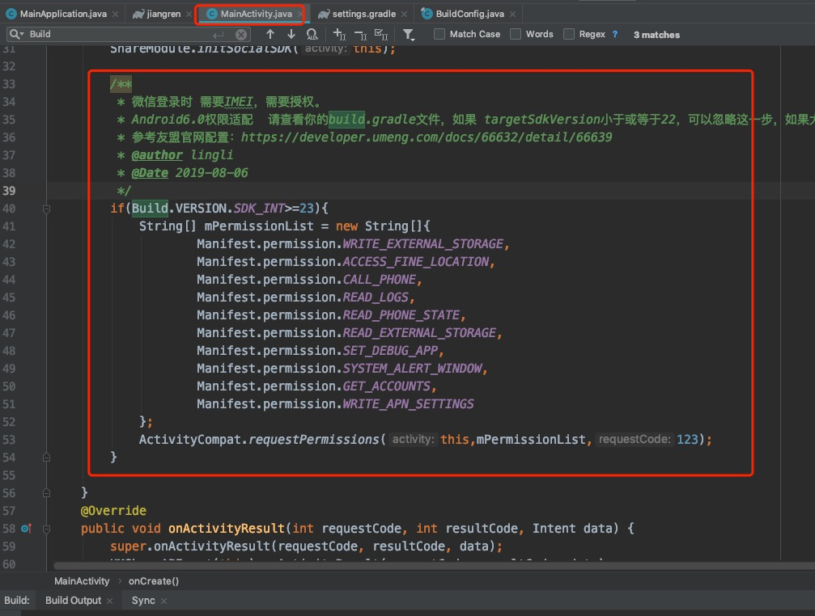Click ACCESS_FINE_LOCATION permission constant

coord(416,262)
